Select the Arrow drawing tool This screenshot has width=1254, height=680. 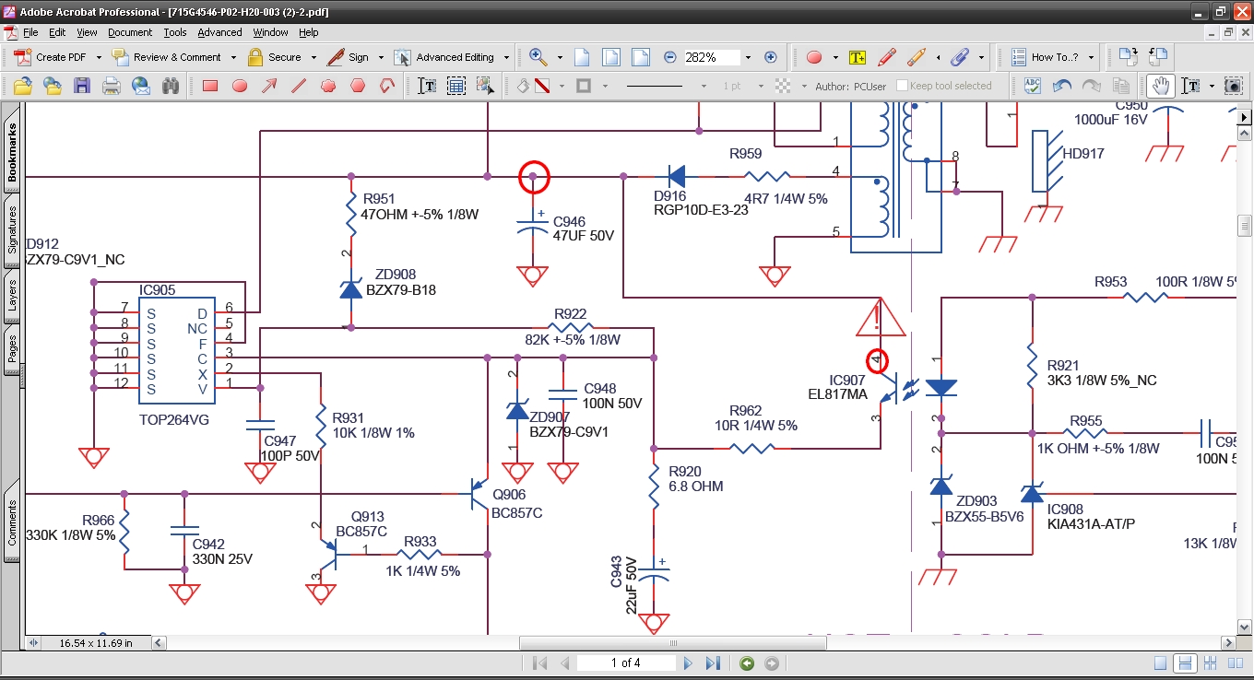[269, 86]
